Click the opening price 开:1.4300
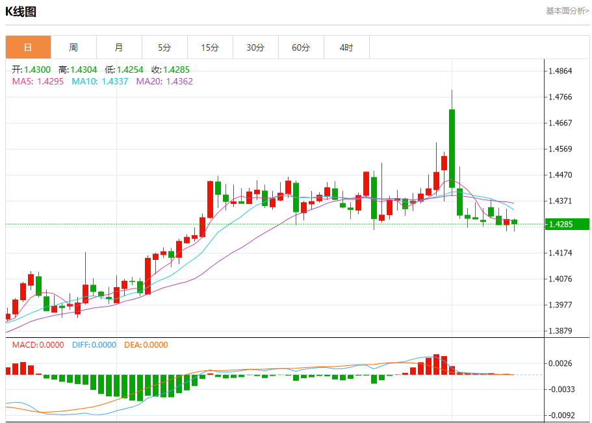The height and width of the screenshot is (423, 592). tap(31, 70)
